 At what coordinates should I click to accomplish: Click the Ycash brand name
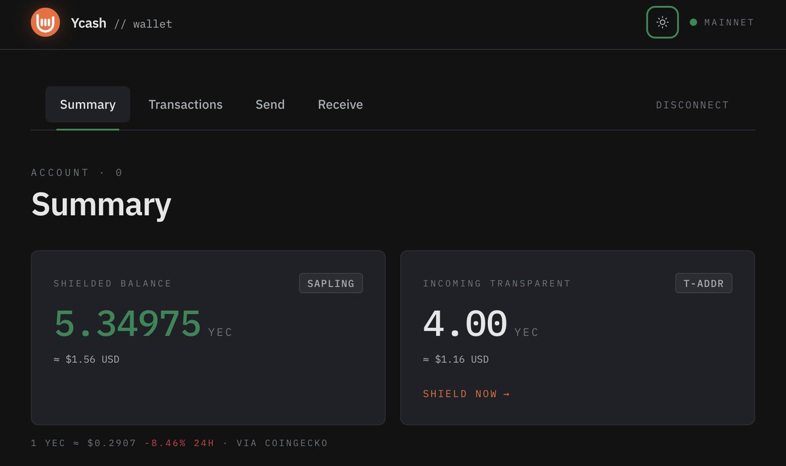click(x=88, y=23)
